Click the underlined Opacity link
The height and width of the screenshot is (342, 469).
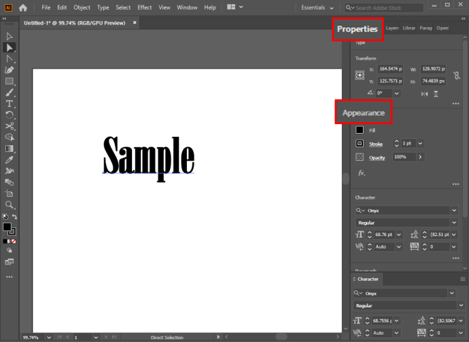point(377,157)
